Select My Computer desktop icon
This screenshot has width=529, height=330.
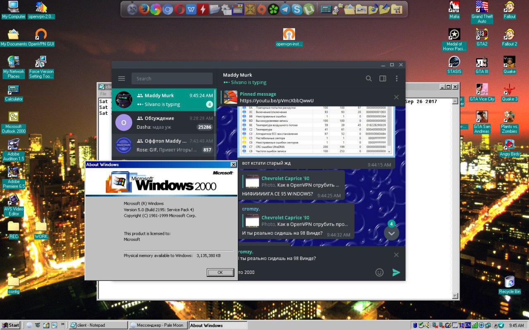tap(14, 10)
